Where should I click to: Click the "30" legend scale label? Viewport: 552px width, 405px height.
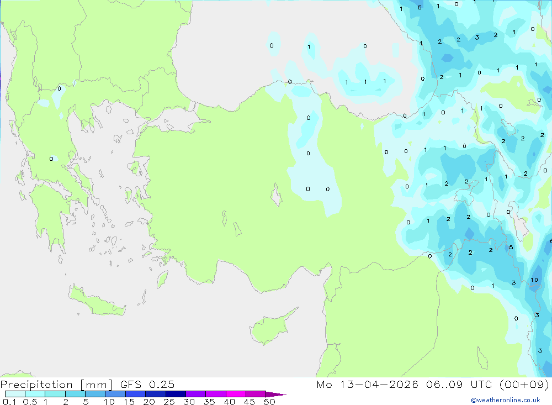click(189, 402)
